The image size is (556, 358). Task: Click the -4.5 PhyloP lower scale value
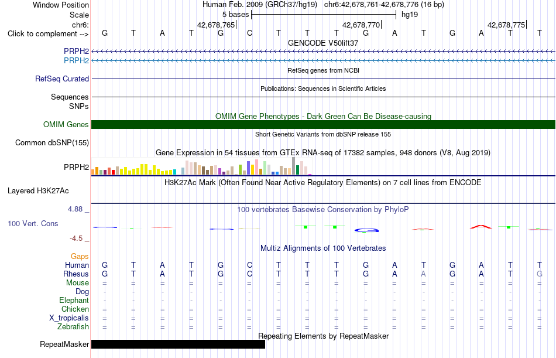(x=76, y=238)
